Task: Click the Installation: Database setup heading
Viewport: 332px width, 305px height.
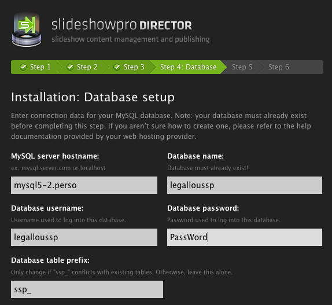Action: tap(93, 97)
